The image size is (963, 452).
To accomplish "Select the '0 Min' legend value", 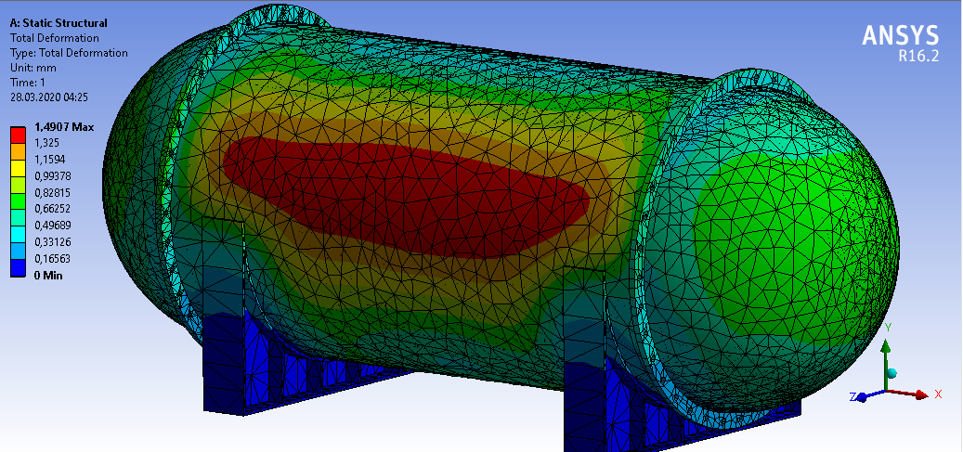I will click(x=48, y=276).
